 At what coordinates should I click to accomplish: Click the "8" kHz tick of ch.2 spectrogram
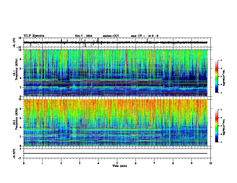pos(21,109)
